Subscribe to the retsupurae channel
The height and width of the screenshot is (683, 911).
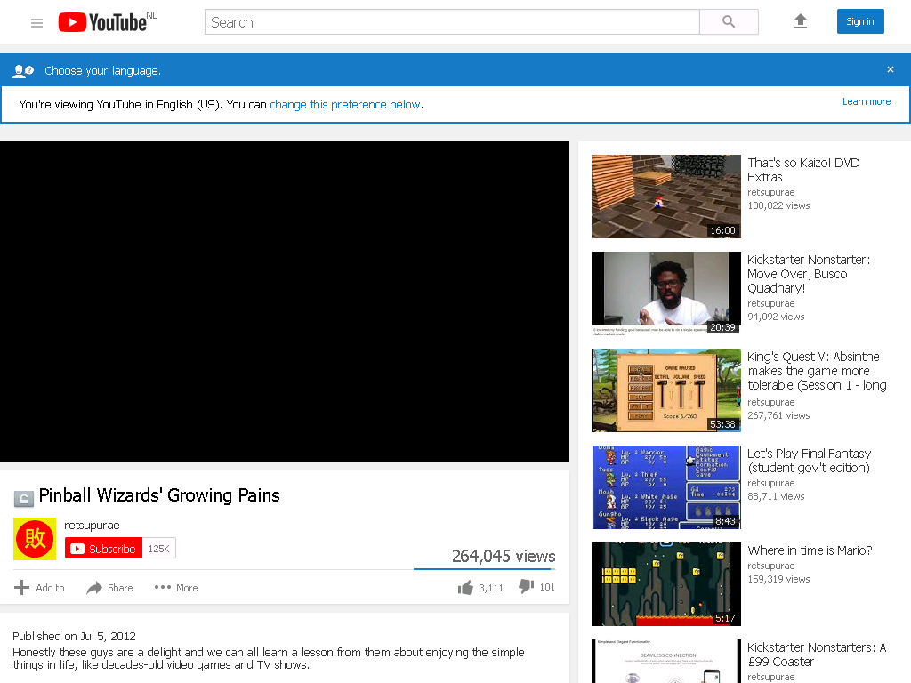103,548
